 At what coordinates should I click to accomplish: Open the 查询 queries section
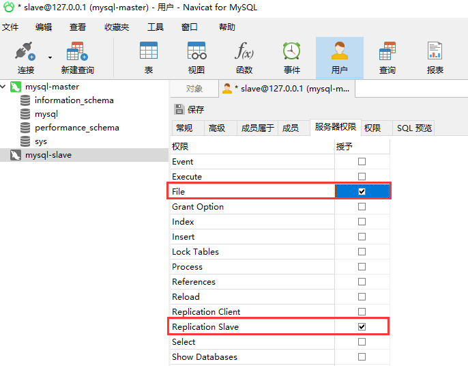click(x=387, y=58)
